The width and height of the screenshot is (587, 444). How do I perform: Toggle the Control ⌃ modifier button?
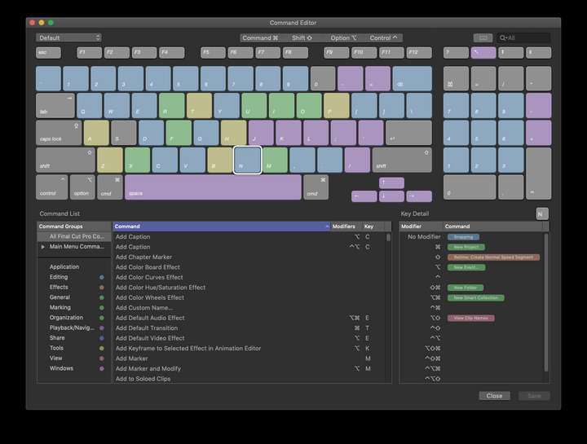[383, 37]
